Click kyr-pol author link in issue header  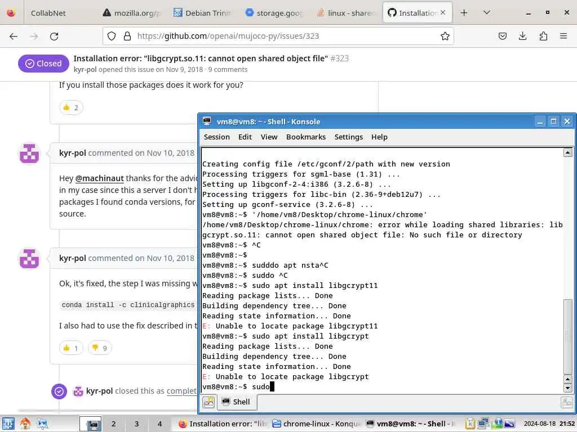[x=85, y=69]
